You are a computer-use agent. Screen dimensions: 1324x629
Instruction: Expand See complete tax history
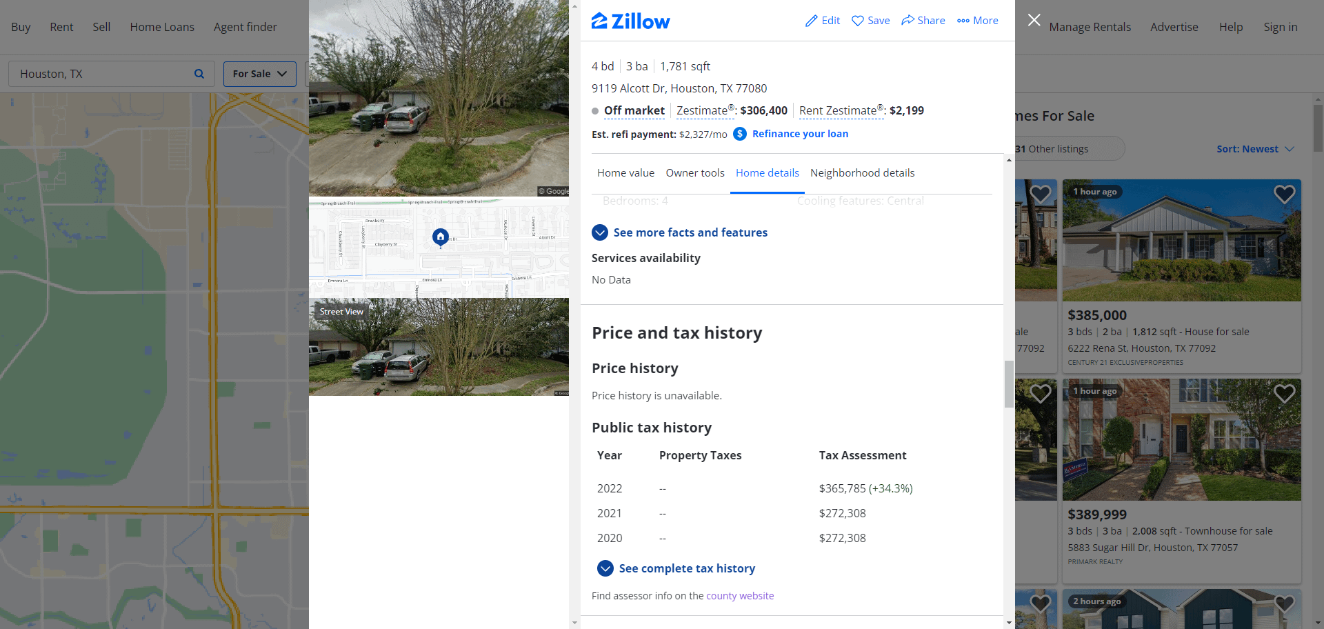pos(676,568)
